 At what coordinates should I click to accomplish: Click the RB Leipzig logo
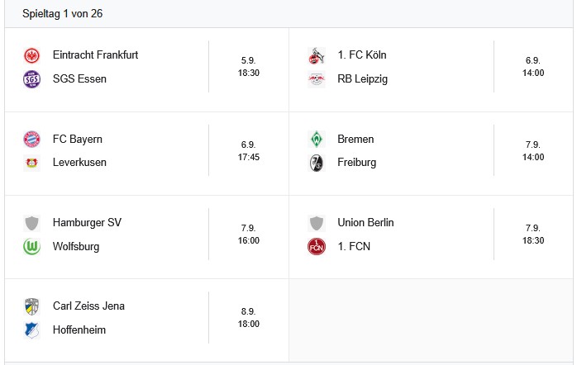click(317, 79)
